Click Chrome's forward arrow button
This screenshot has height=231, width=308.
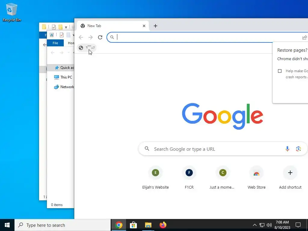pyautogui.click(x=90, y=37)
